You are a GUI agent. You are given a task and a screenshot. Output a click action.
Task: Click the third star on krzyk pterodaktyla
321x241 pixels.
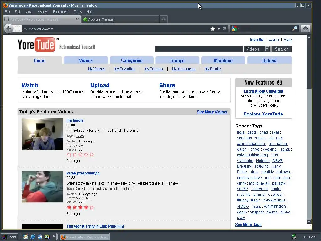(81, 207)
